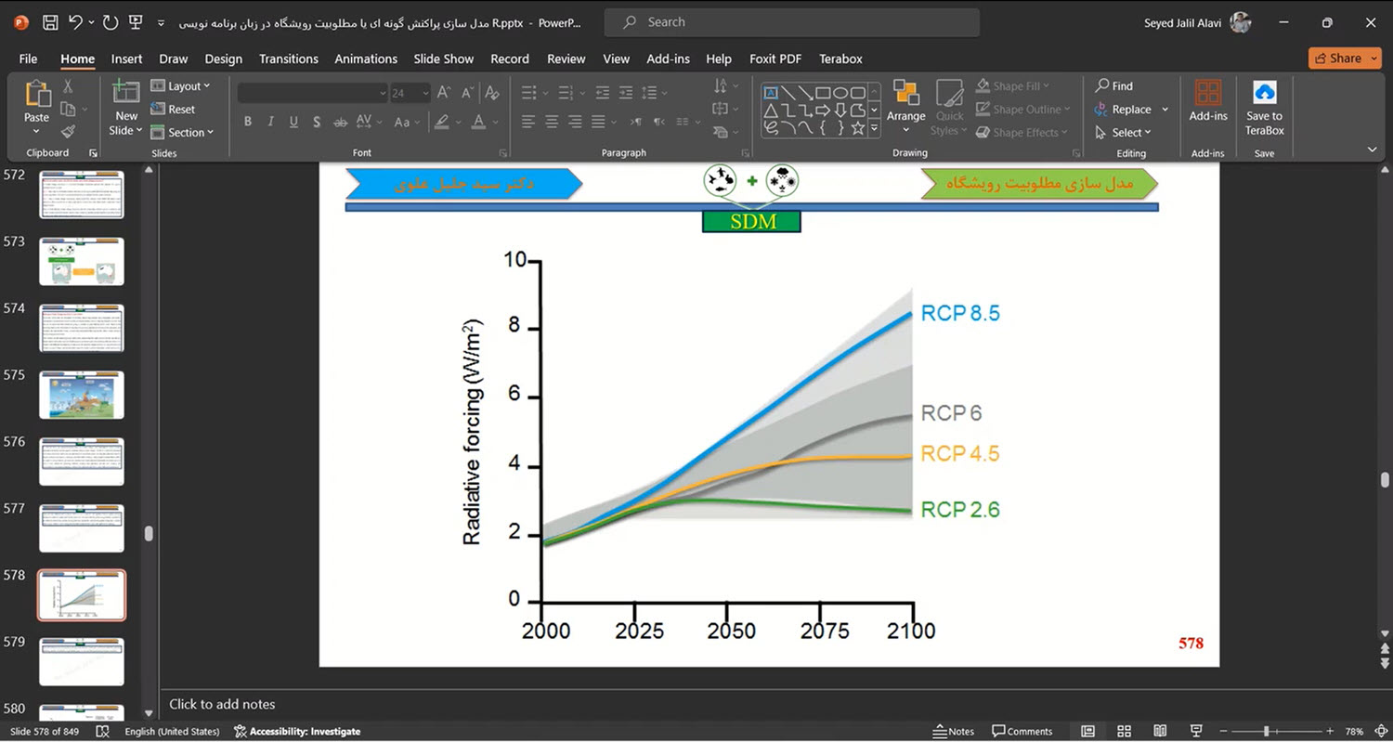Open the Transitions tab

pos(288,59)
